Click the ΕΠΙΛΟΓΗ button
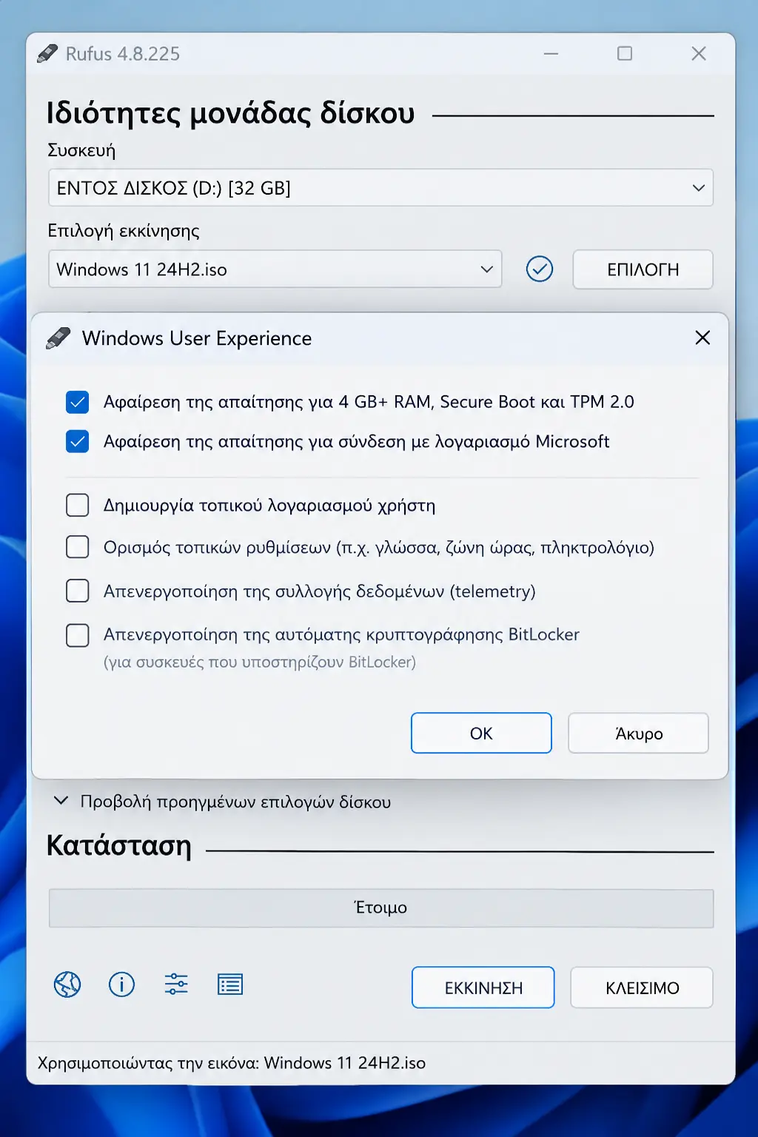758x1137 pixels. pos(643,269)
